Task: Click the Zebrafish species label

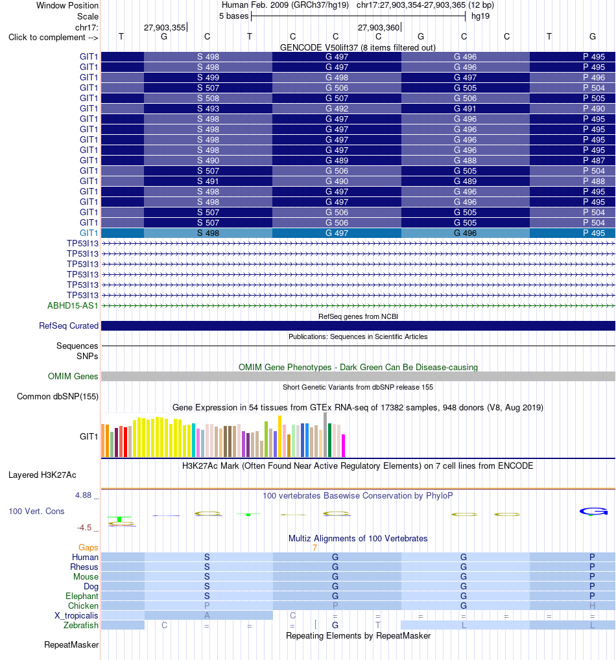Action: click(81, 625)
